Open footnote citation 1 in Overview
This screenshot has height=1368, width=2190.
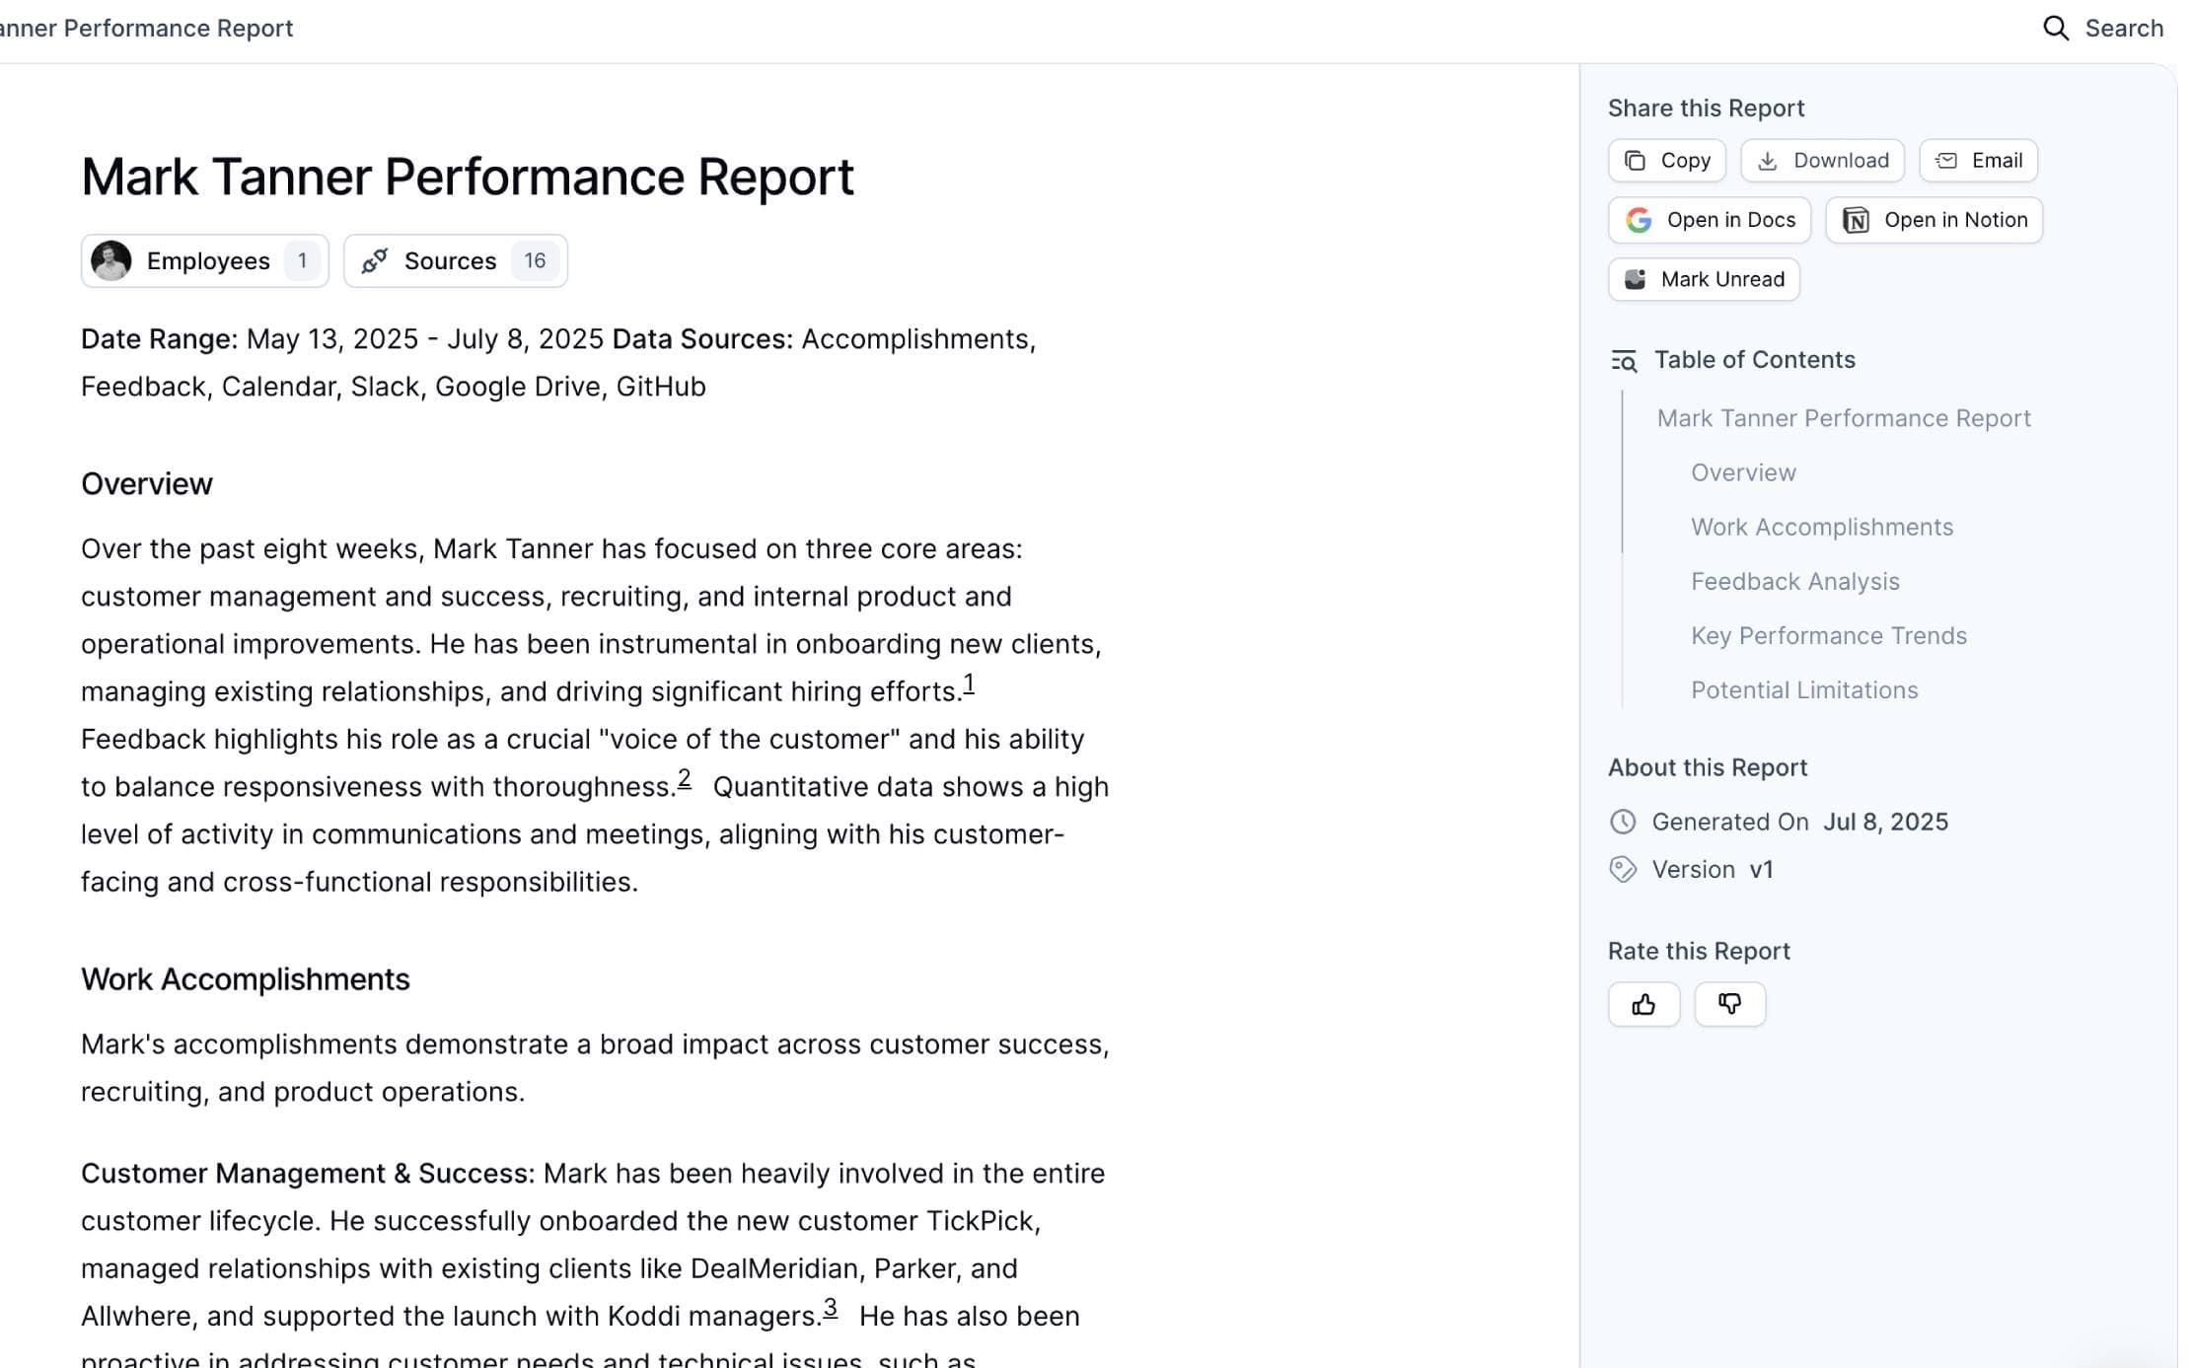pos(969,684)
